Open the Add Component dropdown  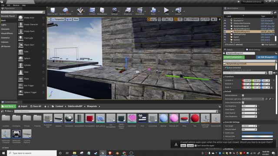(234, 57)
